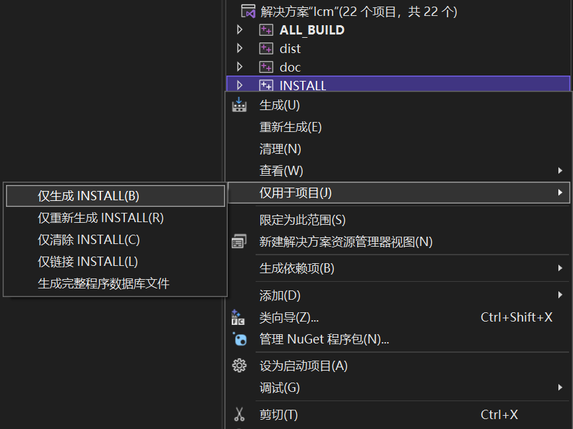This screenshot has height=429, width=573.
Task: Open the 添加(D) submenu arrow
Action: (560, 295)
